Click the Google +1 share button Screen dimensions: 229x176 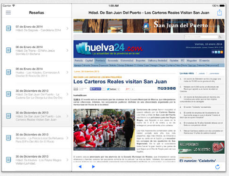pos(127,89)
